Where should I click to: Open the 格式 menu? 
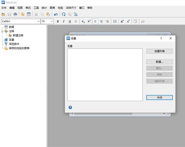(x=28, y=8)
